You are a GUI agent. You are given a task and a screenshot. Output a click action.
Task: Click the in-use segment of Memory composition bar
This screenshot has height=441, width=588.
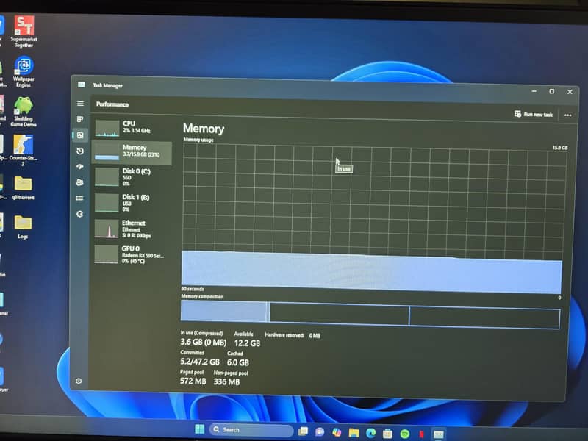[224, 311]
